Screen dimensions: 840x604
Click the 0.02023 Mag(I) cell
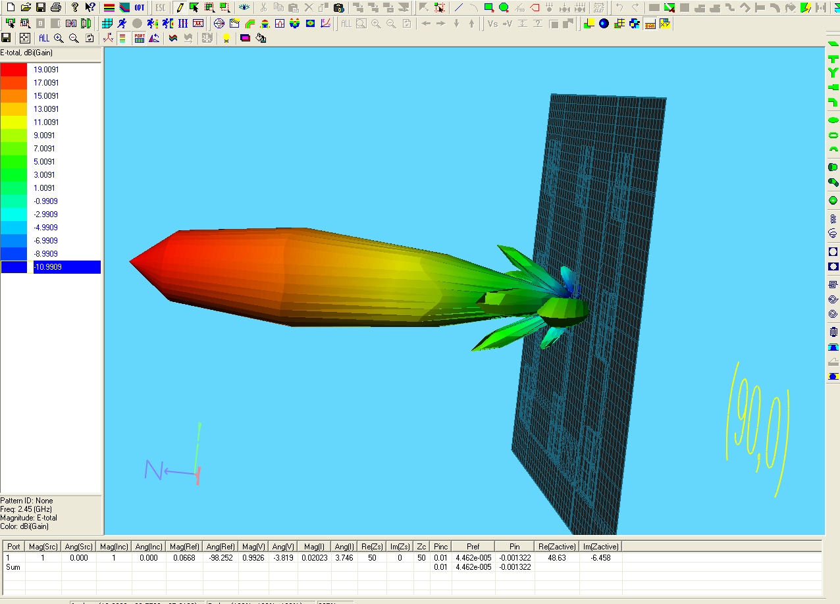(313, 557)
